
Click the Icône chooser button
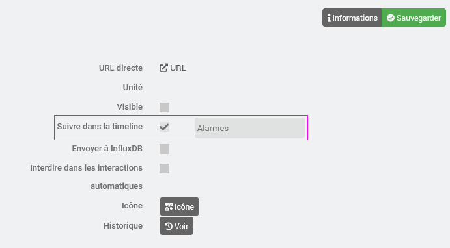179,206
